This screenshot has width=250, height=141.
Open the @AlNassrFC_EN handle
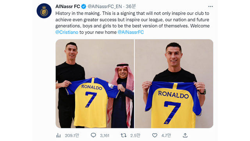tap(105, 7)
